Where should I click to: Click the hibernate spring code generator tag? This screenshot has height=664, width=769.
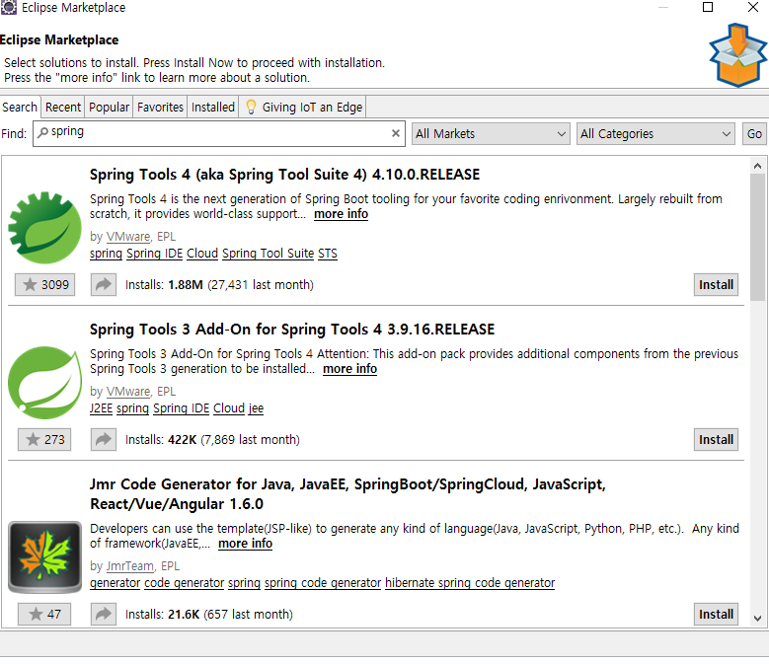coord(470,583)
